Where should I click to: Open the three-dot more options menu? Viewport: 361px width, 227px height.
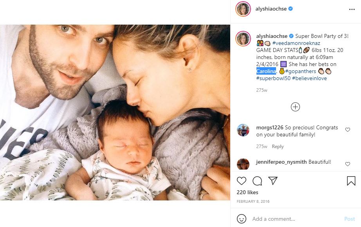click(x=352, y=9)
